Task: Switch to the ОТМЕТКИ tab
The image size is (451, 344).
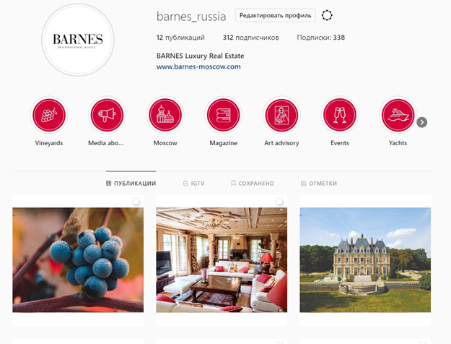Action: coord(319,184)
